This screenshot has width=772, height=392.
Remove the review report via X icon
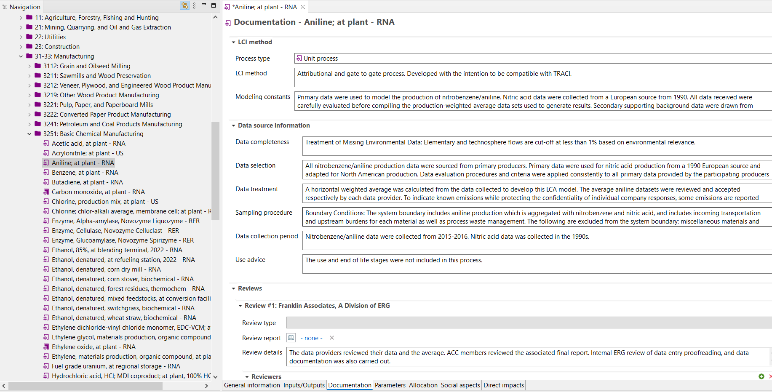click(x=332, y=338)
